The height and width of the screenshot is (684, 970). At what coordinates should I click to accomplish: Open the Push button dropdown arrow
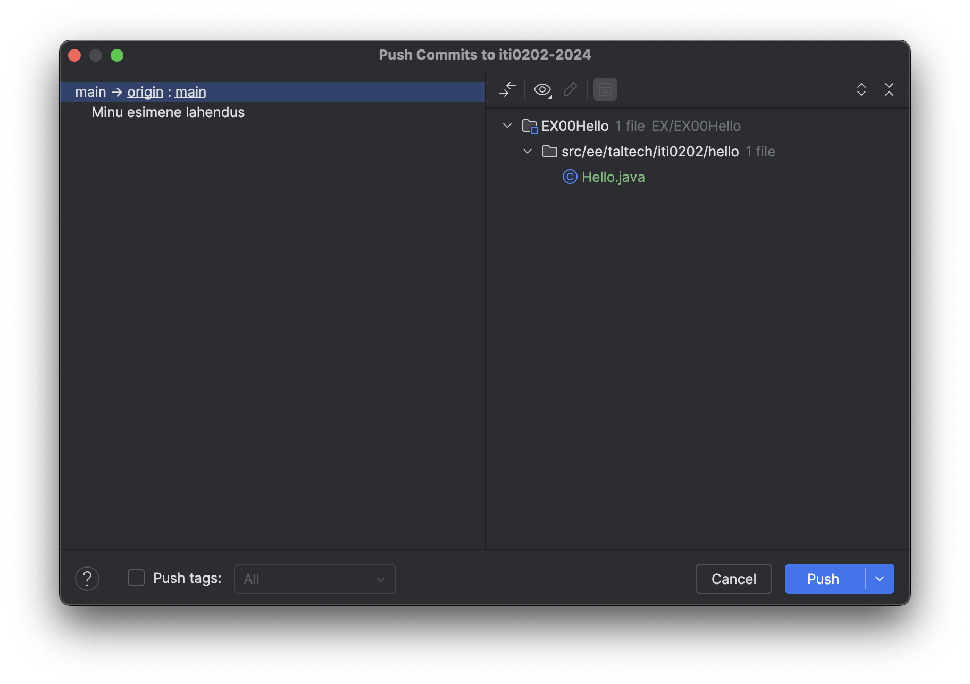click(880, 579)
